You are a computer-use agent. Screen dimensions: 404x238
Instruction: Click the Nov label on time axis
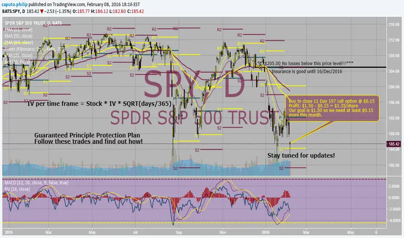pyautogui.click(x=223, y=232)
